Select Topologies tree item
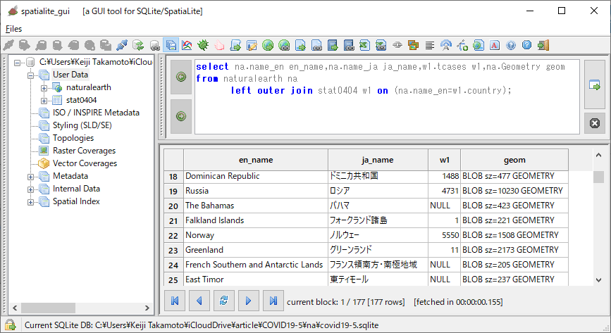Viewport: 611px width, 333px height. pyautogui.click(x=73, y=138)
